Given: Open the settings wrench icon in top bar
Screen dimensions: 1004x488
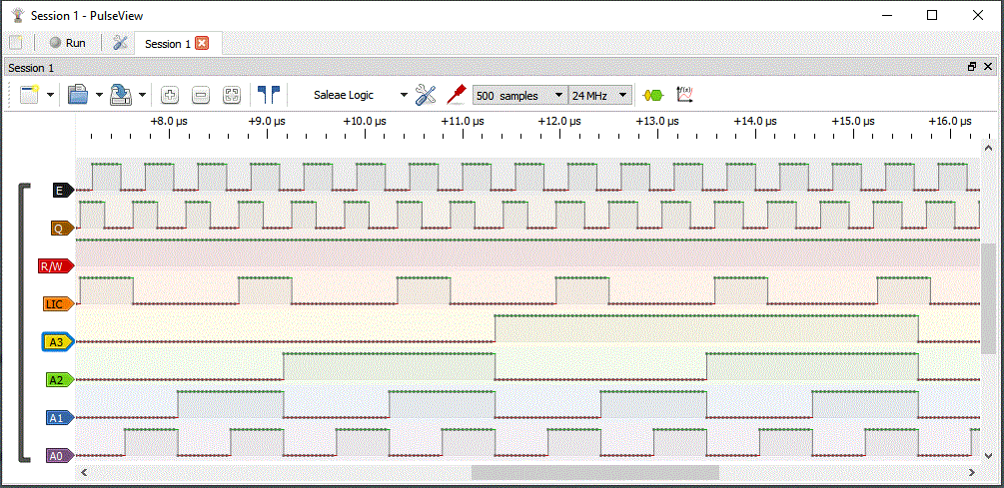Looking at the screenshot, I should pyautogui.click(x=120, y=43).
